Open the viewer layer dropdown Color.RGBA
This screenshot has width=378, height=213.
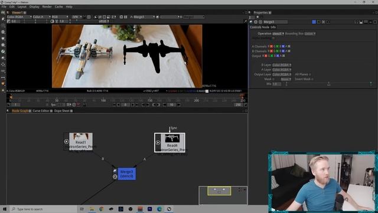pos(19,17)
